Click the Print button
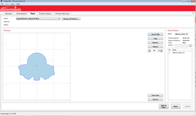This screenshot has width=196, height=116. pos(176,107)
